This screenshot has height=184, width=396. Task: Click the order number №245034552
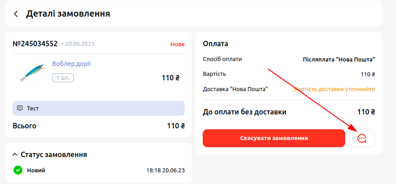tap(35, 44)
